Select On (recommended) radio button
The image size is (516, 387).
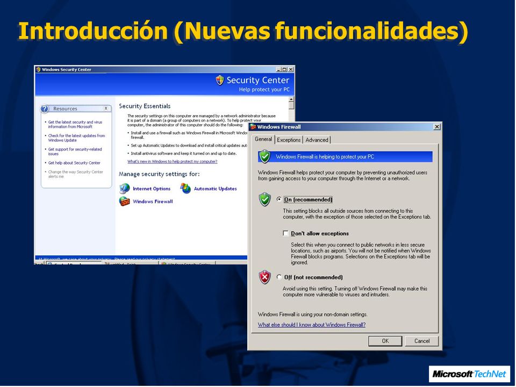point(279,199)
